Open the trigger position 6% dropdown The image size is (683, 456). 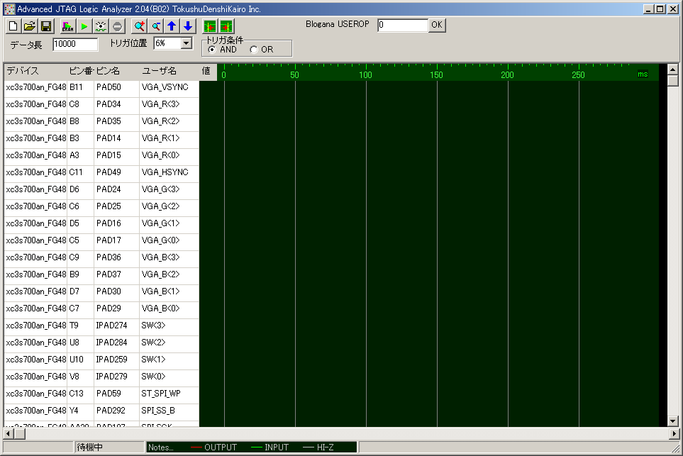[x=187, y=44]
